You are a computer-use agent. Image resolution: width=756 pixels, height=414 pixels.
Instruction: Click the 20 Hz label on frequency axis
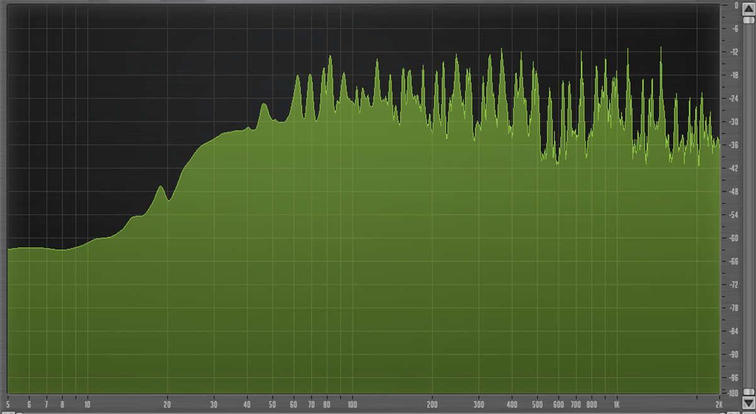coord(168,404)
